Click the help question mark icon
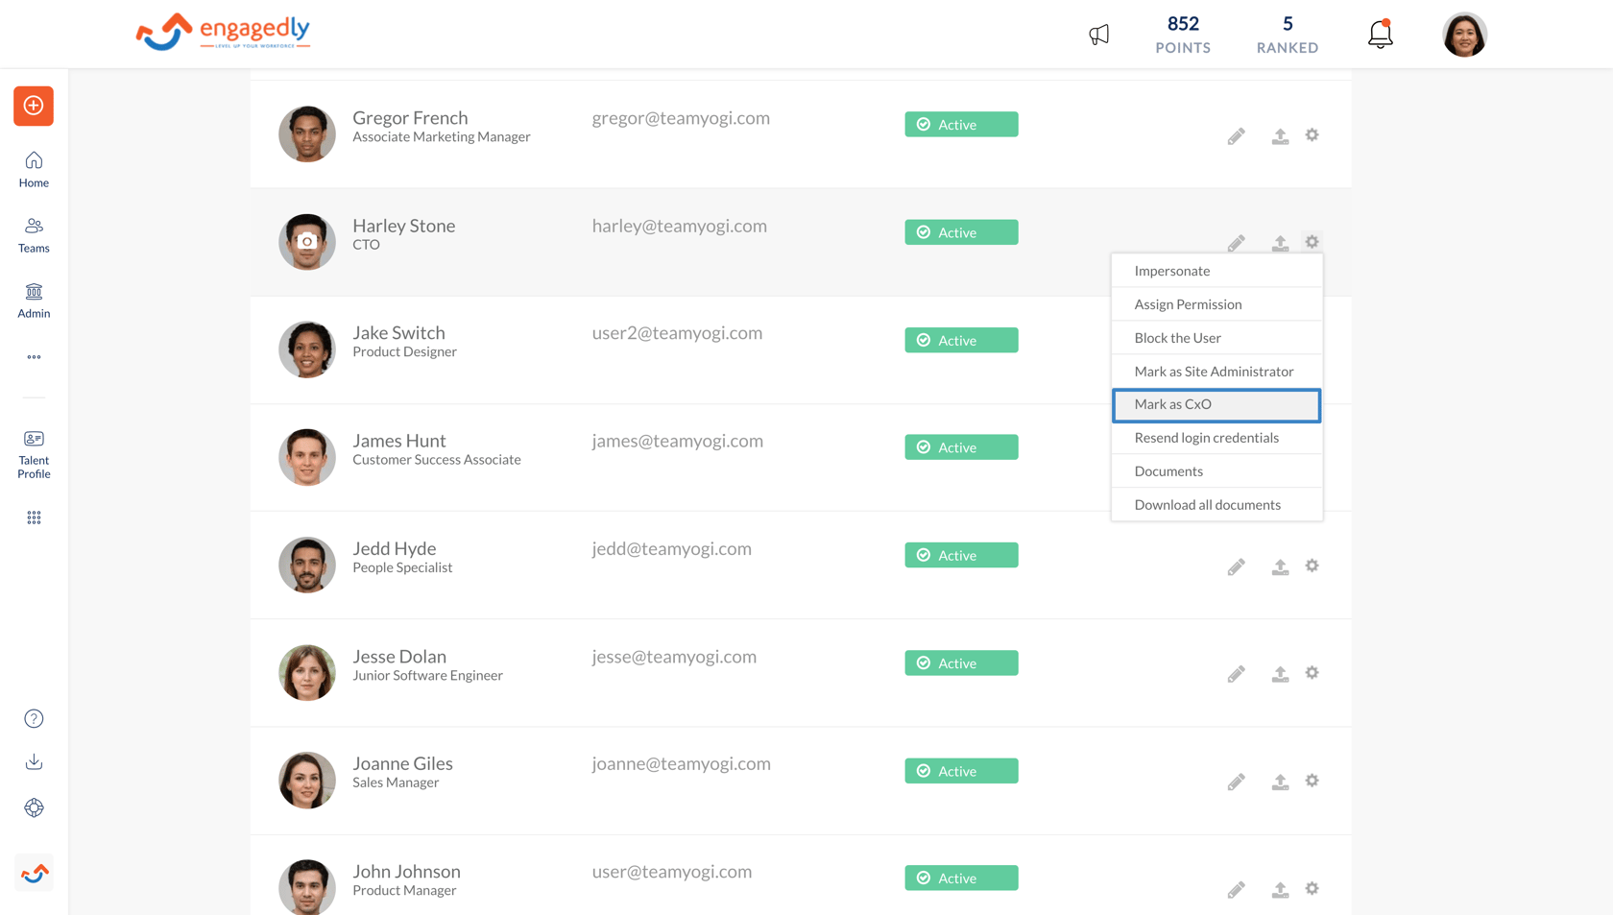 click(x=34, y=717)
